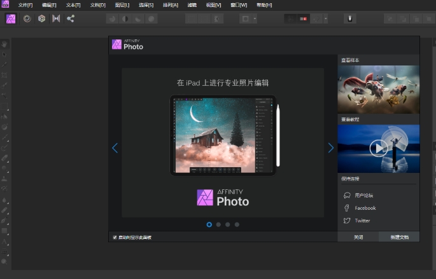Click the 新建文档 button

pyautogui.click(x=399, y=237)
